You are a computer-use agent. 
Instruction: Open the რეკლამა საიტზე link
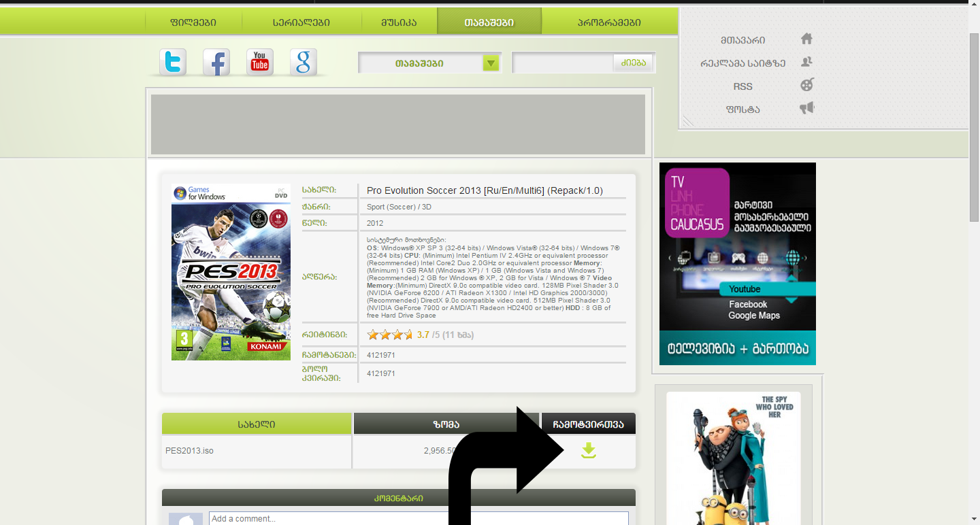[x=742, y=63]
